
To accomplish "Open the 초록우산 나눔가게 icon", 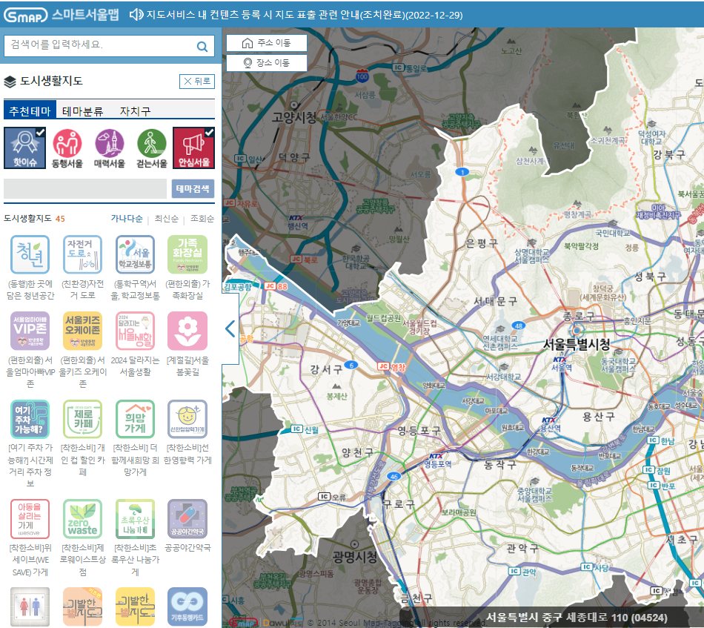I will [135, 519].
